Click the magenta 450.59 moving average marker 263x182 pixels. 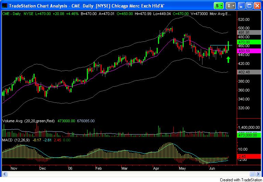[249, 51]
